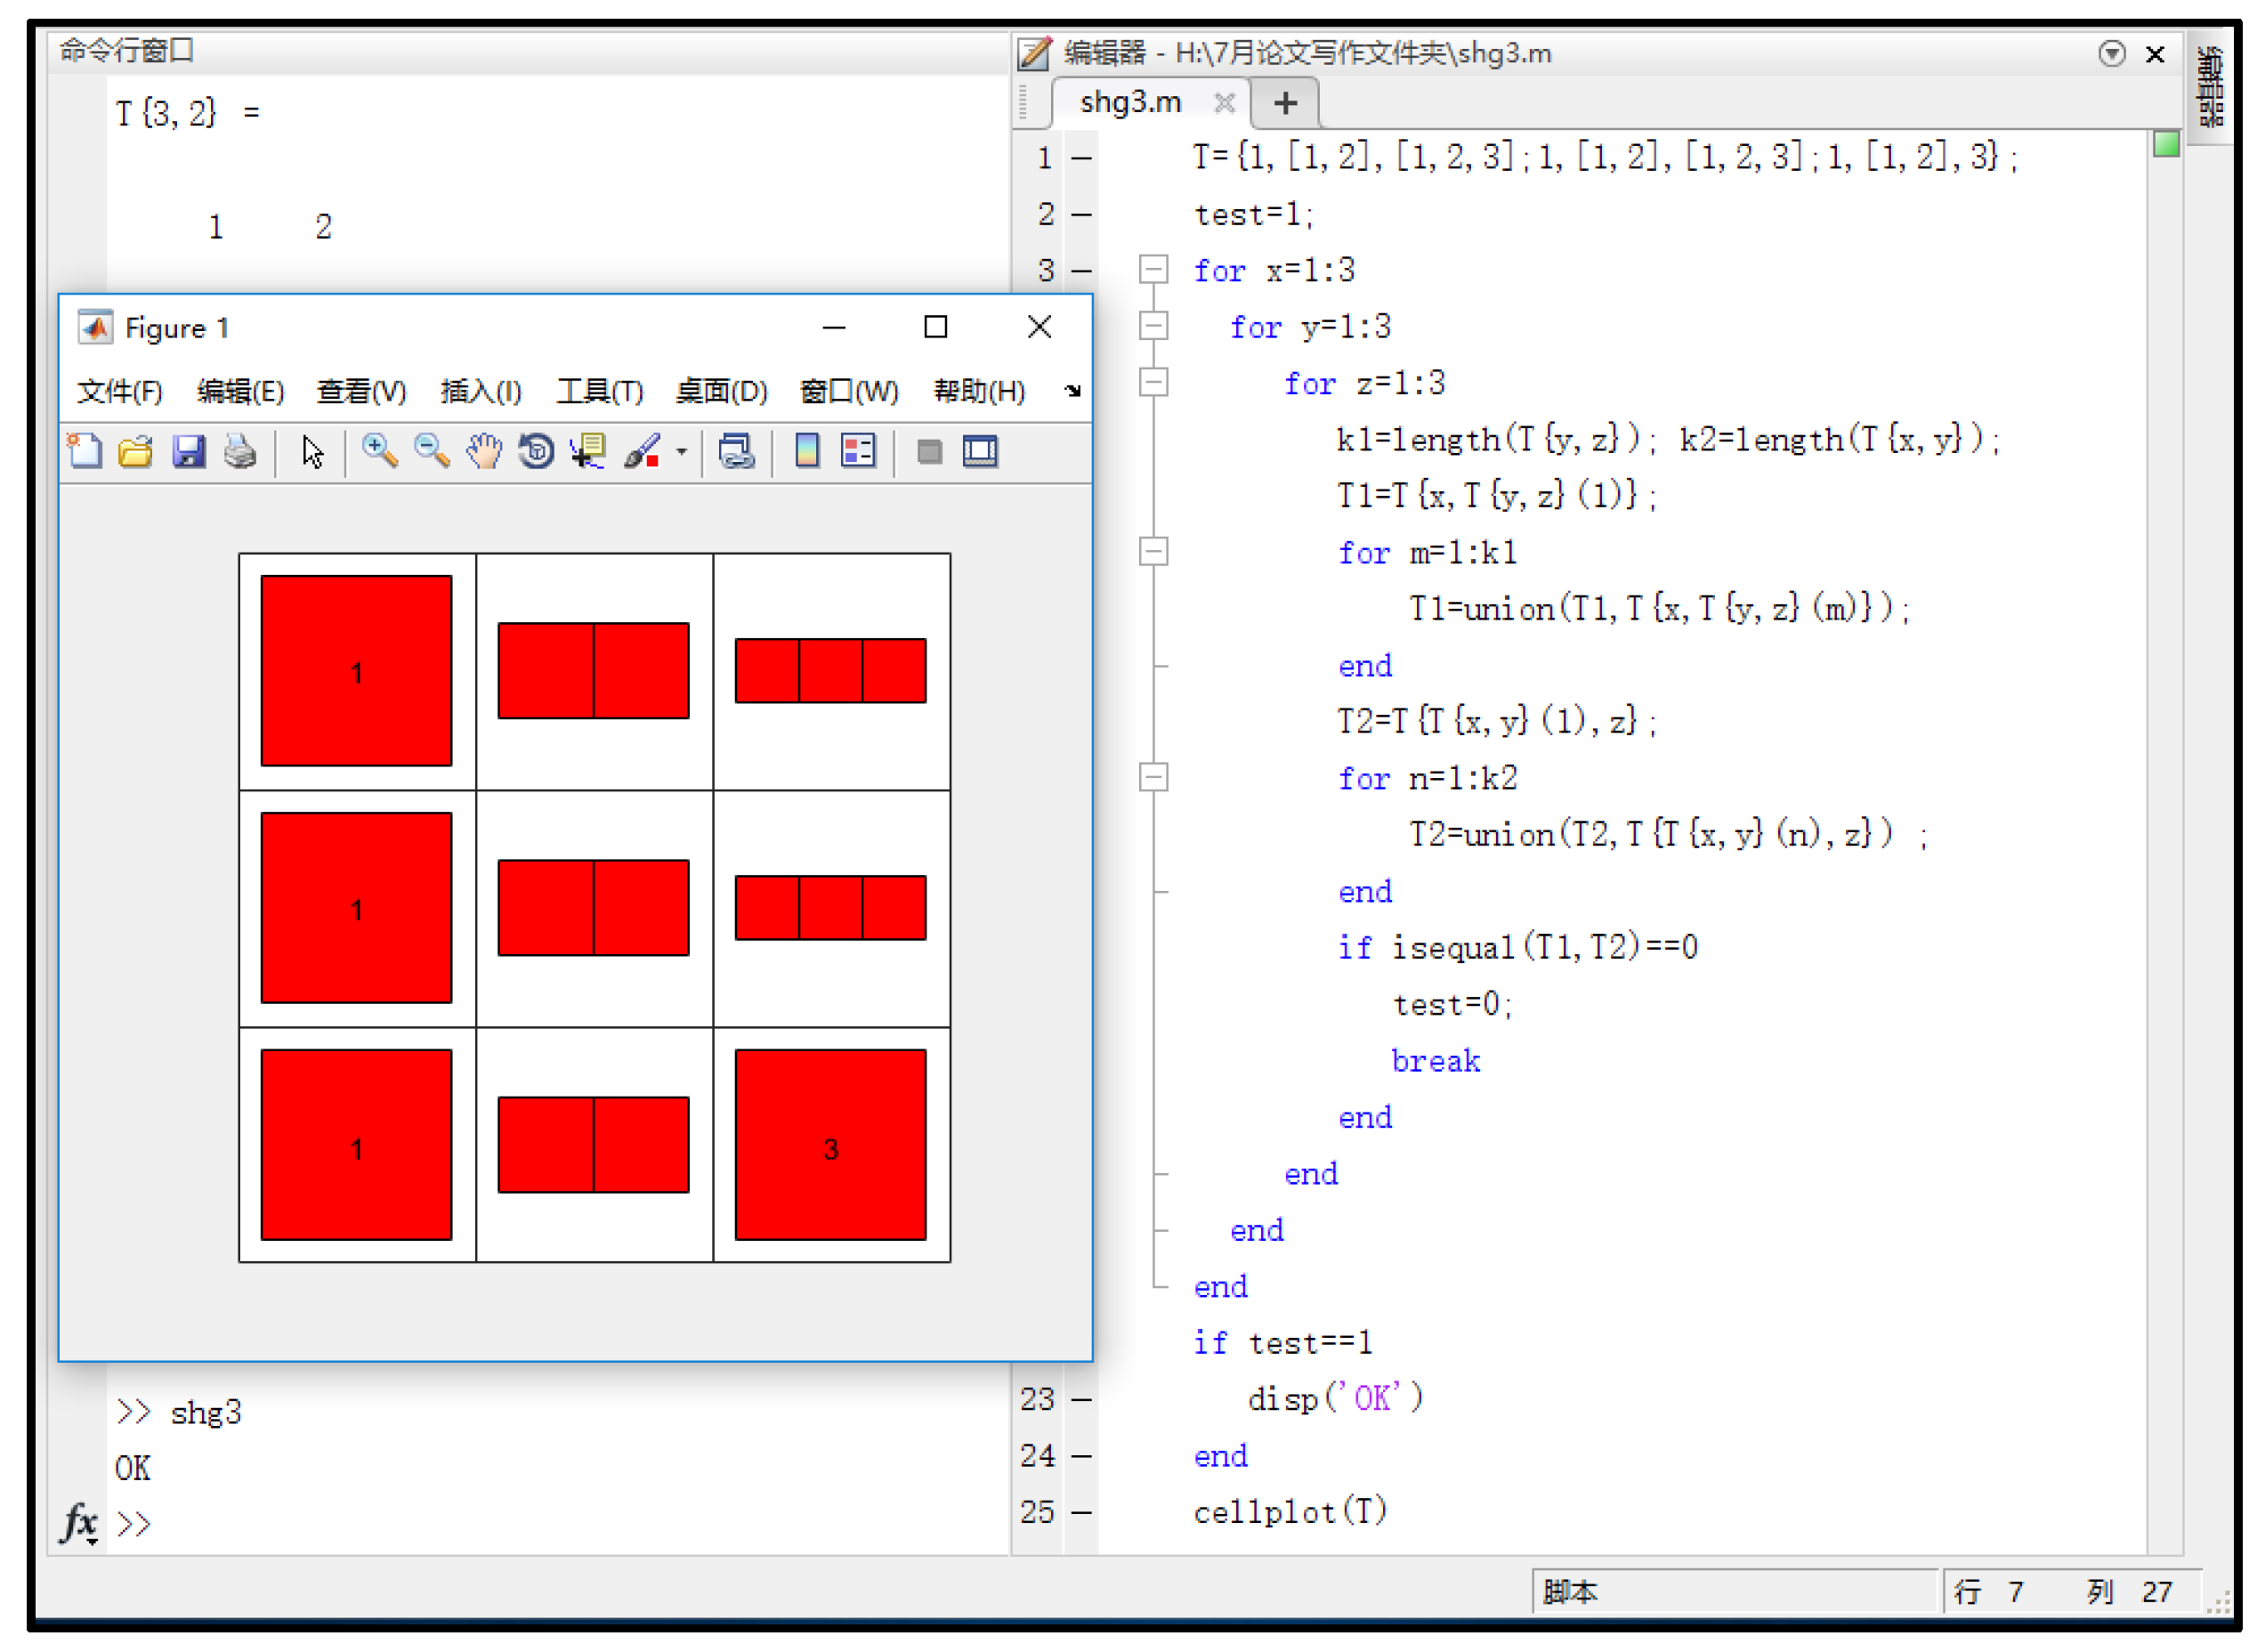The image size is (2265, 1652).
Task: Click the Print Figure icon
Action: tap(240, 452)
